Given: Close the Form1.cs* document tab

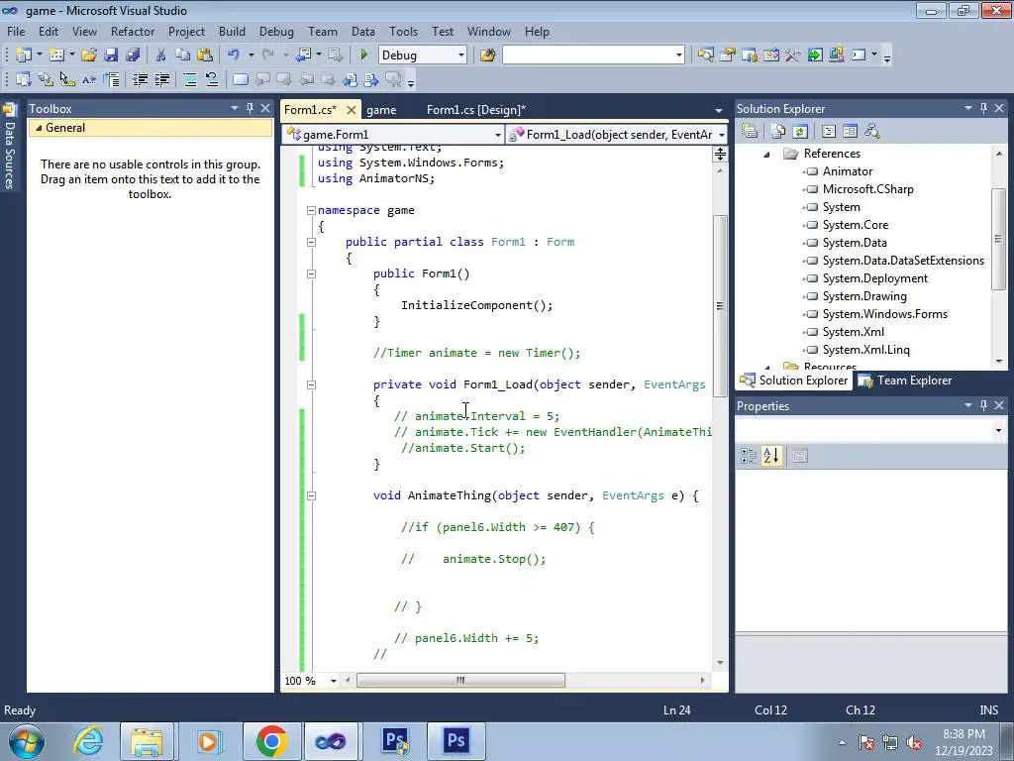Looking at the screenshot, I should pos(352,110).
